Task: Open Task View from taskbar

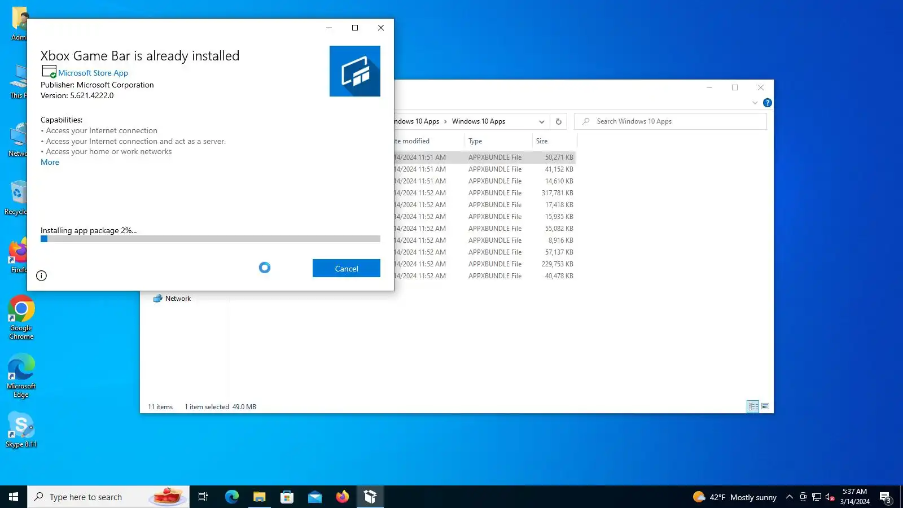Action: click(203, 497)
